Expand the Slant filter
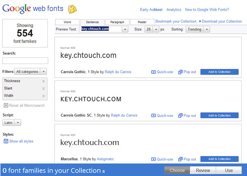 [43, 88]
